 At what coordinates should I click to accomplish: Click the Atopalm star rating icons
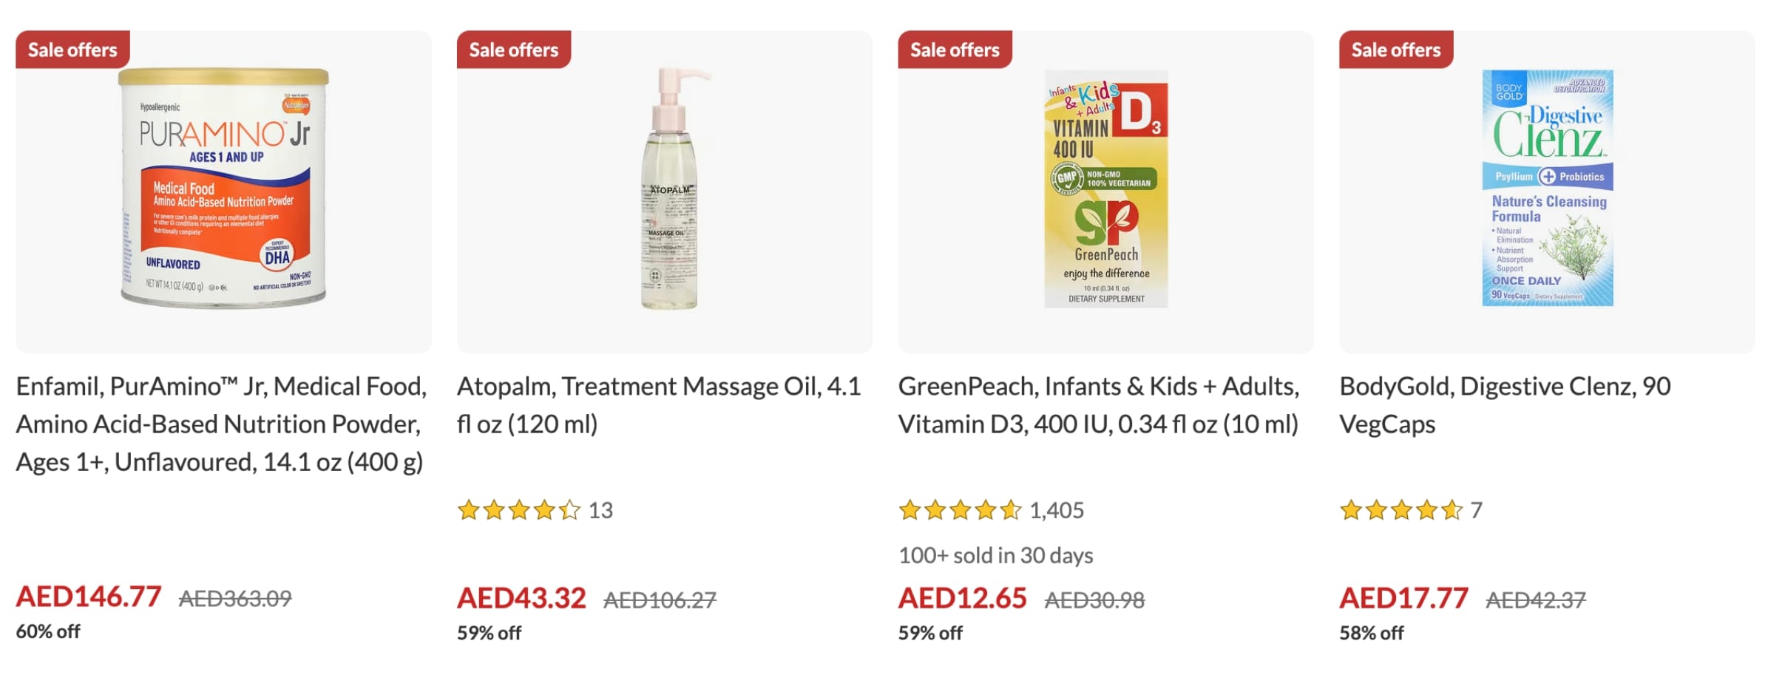518,510
